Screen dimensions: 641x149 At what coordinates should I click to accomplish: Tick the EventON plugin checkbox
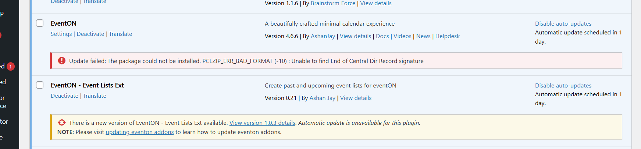(x=40, y=23)
